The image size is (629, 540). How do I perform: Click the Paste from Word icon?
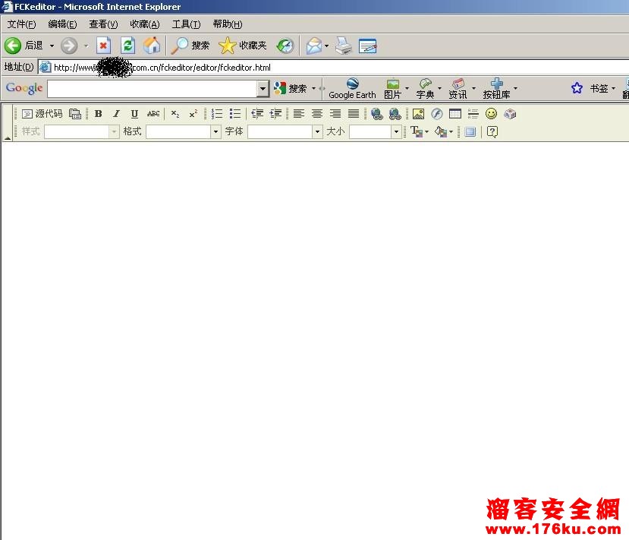(75, 114)
